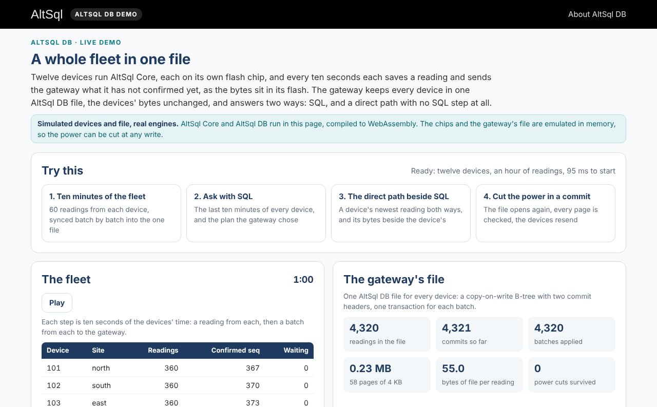Select the north site cell
The width and height of the screenshot is (657, 407).
101,368
